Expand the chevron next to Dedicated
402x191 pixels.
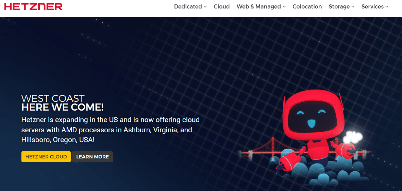tap(205, 7)
